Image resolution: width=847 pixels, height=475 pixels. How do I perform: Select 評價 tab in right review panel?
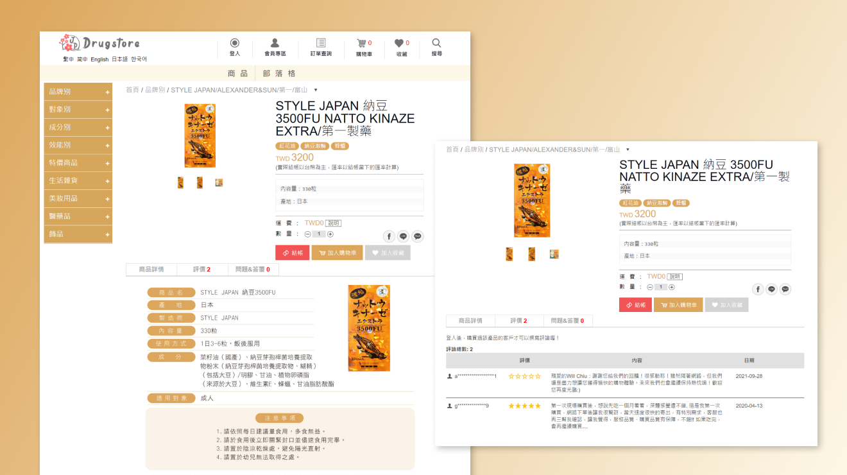coord(519,320)
